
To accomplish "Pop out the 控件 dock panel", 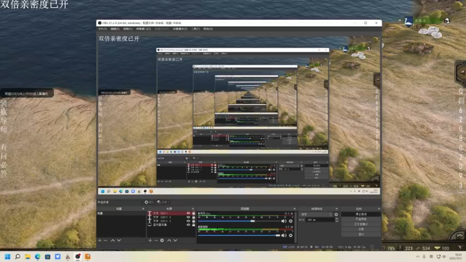I will (x=379, y=209).
